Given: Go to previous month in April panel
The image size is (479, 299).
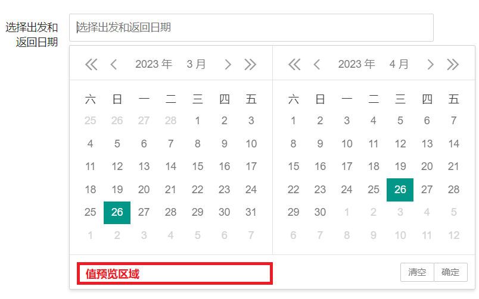Looking at the screenshot, I should [317, 64].
